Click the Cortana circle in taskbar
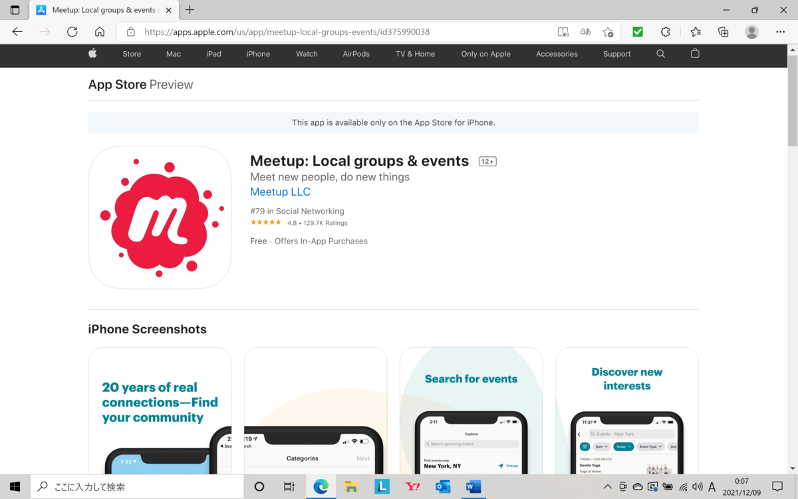The width and height of the screenshot is (798, 499). pyautogui.click(x=259, y=487)
